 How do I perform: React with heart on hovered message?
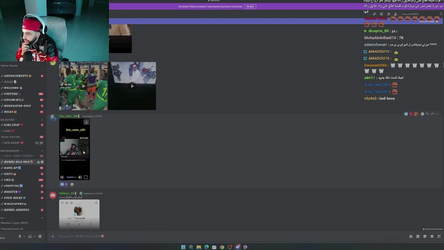[411, 114]
